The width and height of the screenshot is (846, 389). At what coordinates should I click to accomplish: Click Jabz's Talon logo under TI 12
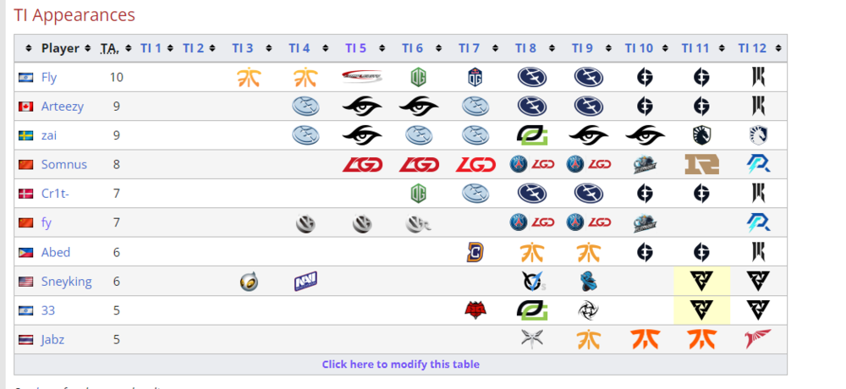click(758, 339)
